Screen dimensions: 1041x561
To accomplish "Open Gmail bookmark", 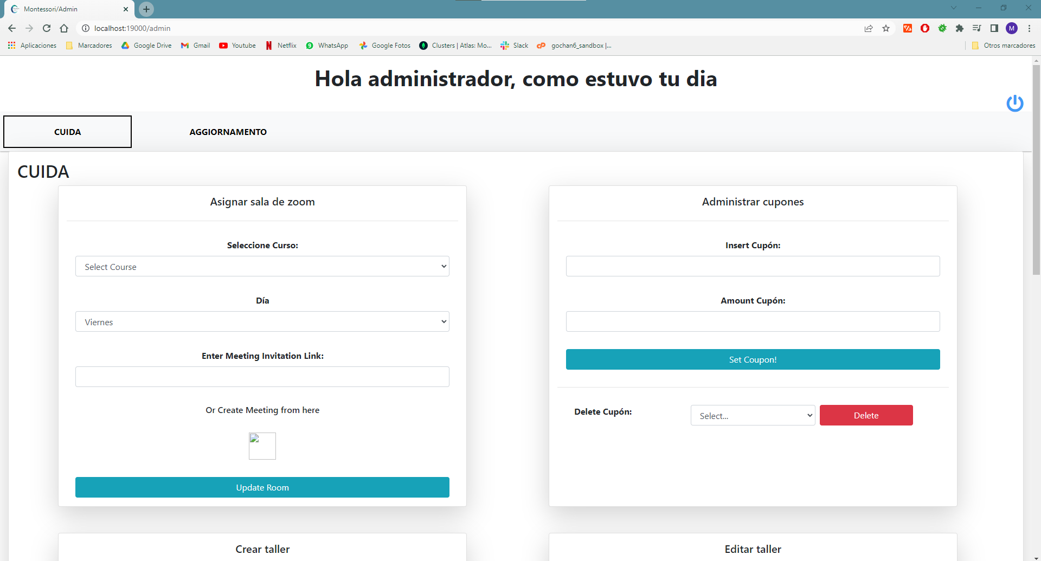I will [195, 46].
